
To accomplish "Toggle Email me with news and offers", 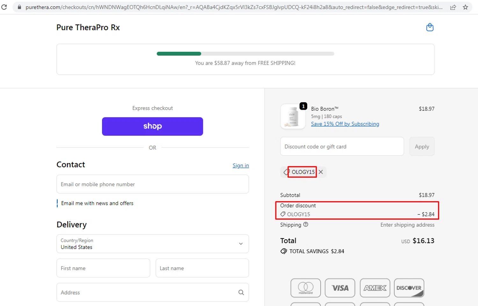I will pos(57,203).
